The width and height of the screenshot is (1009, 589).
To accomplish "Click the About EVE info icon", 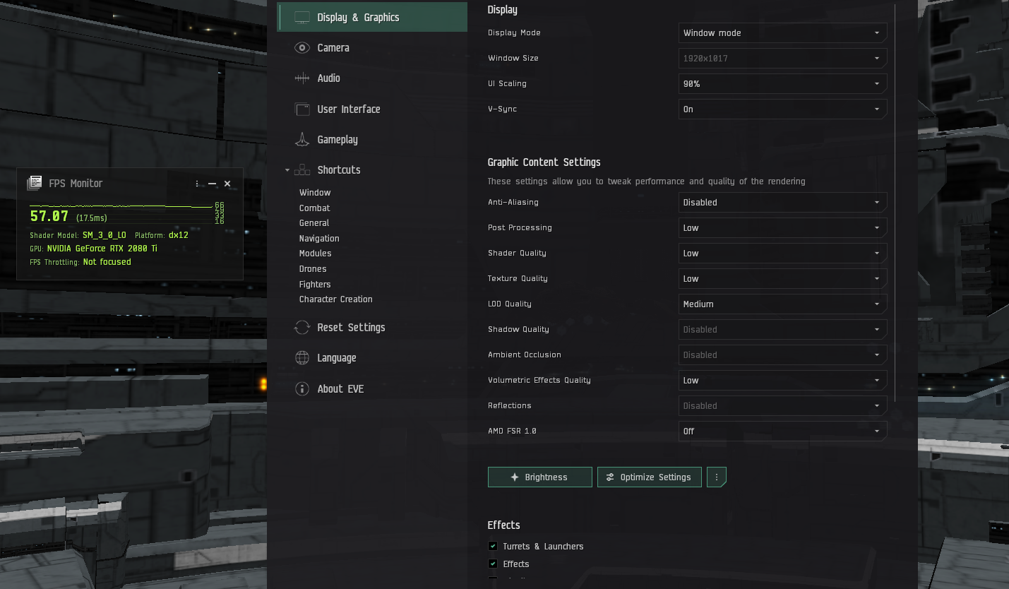I will pos(302,389).
